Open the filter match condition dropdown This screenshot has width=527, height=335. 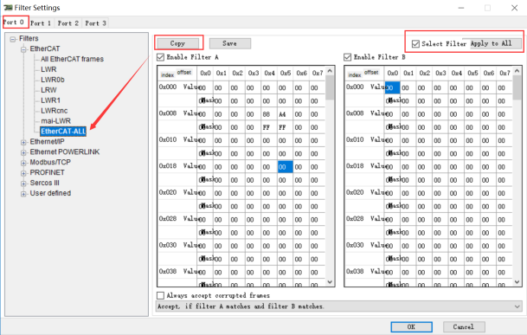339,306
